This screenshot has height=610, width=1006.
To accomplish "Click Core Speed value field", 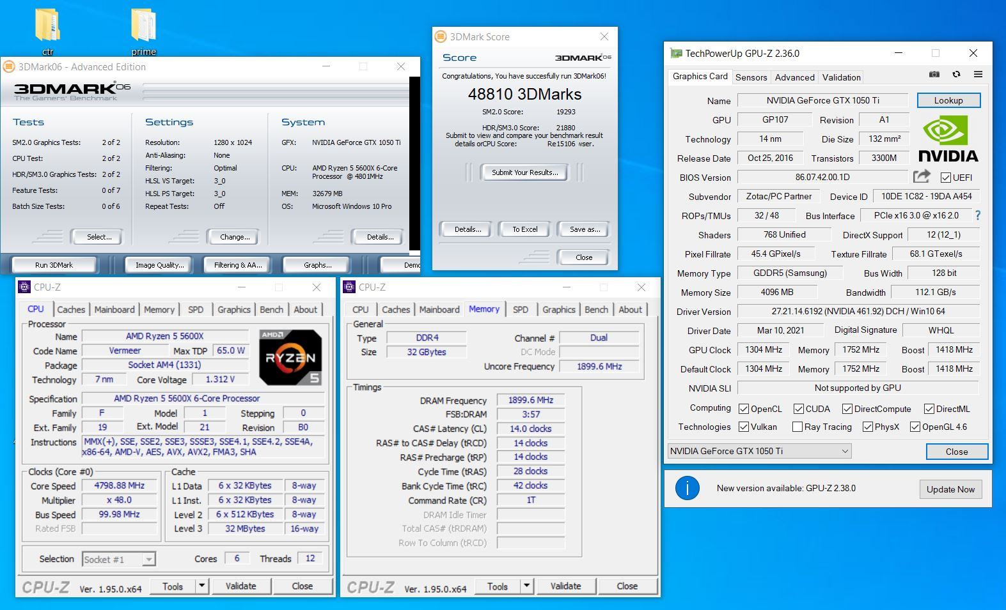I will point(119,485).
